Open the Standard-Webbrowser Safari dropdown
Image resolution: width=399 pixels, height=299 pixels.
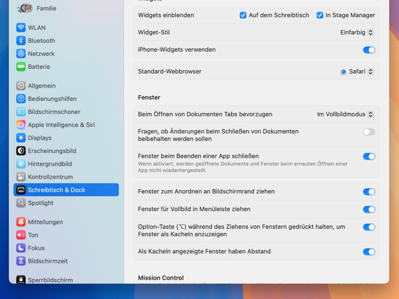tap(357, 71)
